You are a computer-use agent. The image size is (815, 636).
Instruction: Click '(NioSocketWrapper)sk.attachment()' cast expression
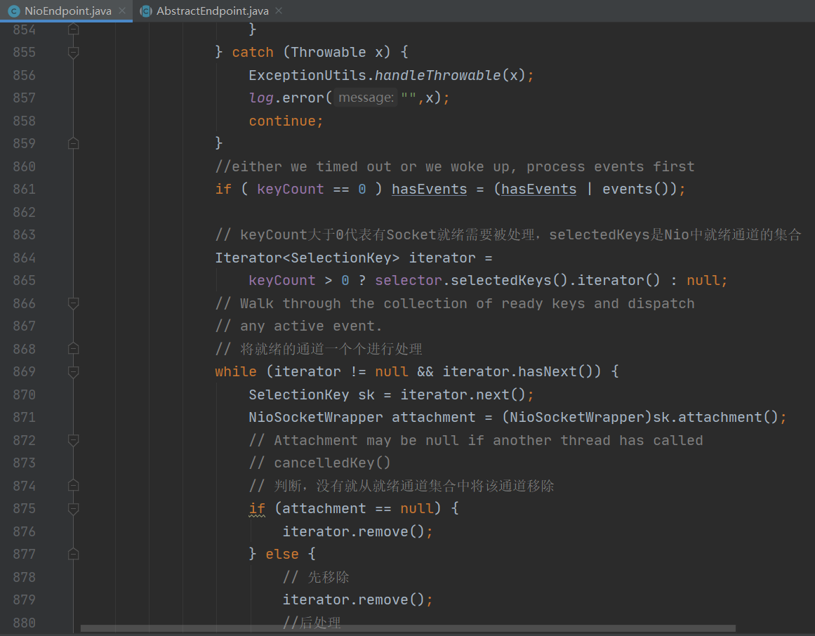(640, 417)
